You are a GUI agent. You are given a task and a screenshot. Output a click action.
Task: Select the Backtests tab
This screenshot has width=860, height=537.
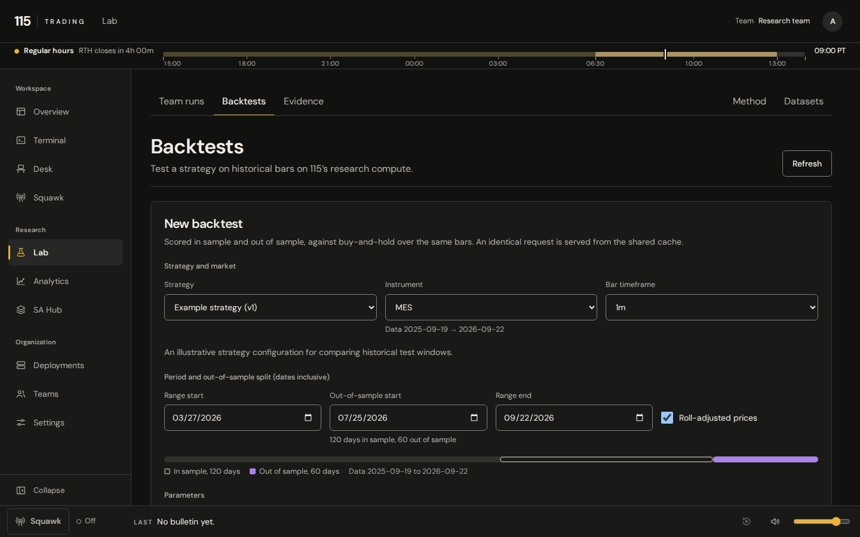pos(244,101)
